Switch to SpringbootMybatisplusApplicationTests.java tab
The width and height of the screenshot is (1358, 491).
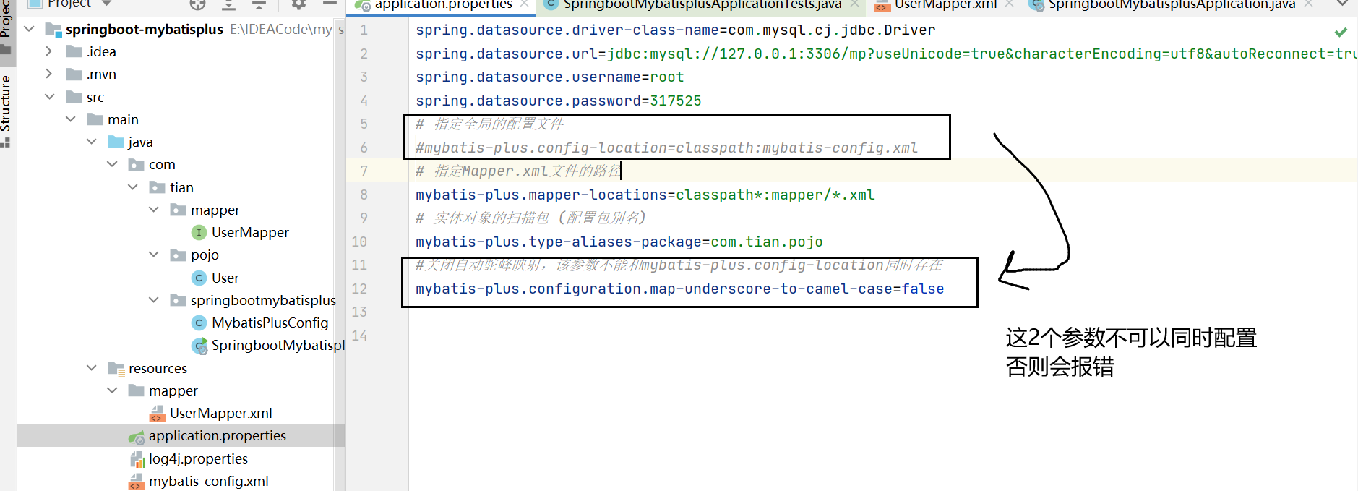click(x=702, y=4)
